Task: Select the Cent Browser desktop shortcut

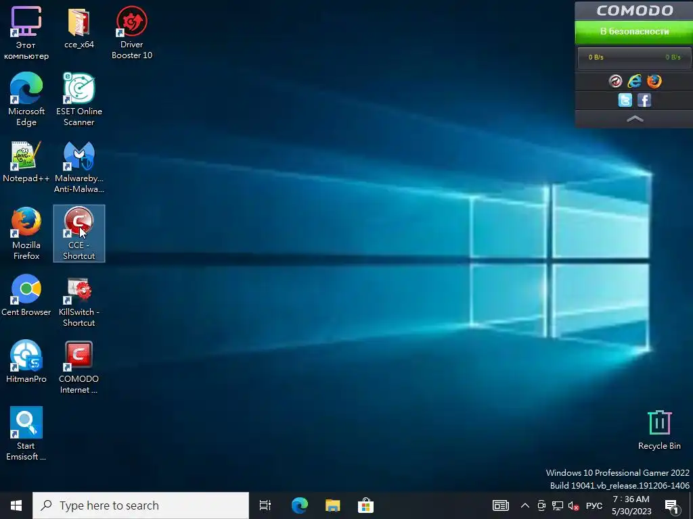Action: coord(26,295)
